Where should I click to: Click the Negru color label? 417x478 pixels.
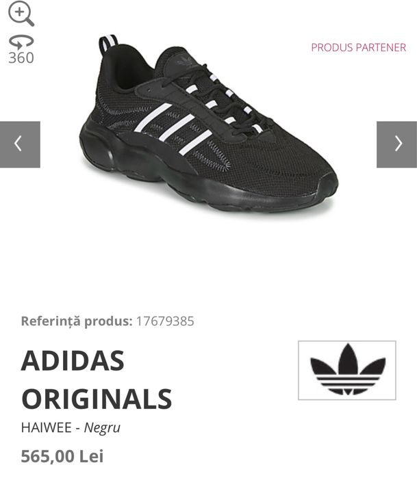point(102,427)
